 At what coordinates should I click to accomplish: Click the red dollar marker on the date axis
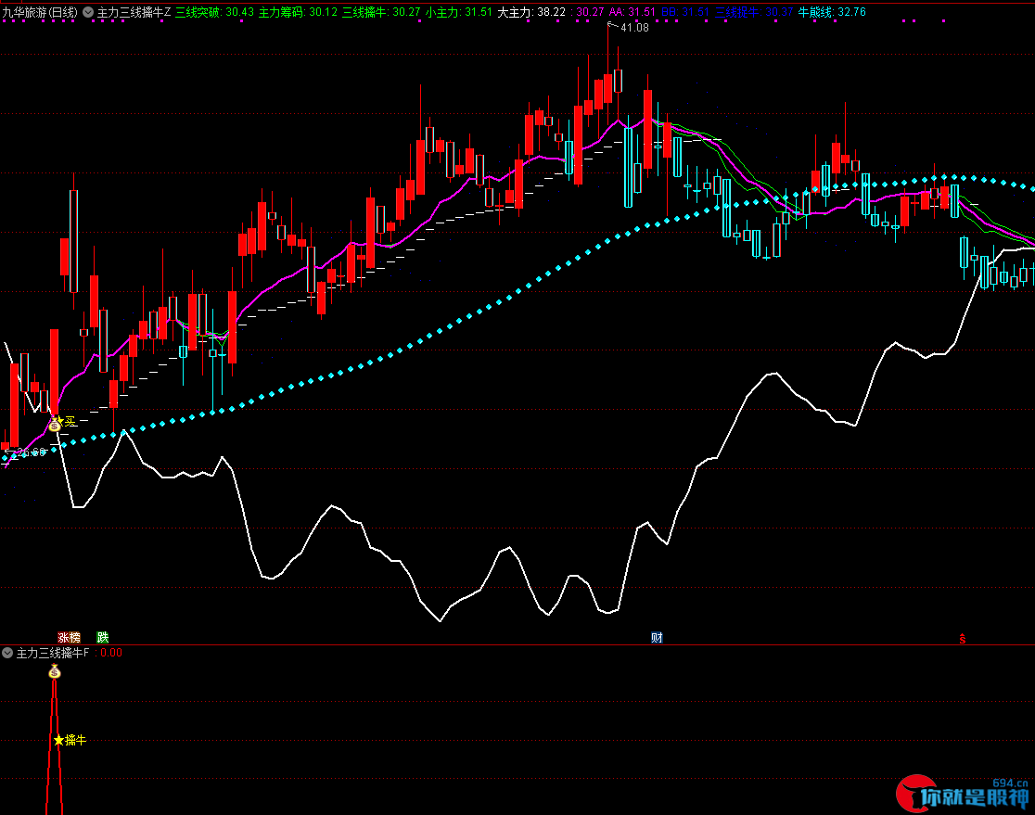tap(963, 639)
